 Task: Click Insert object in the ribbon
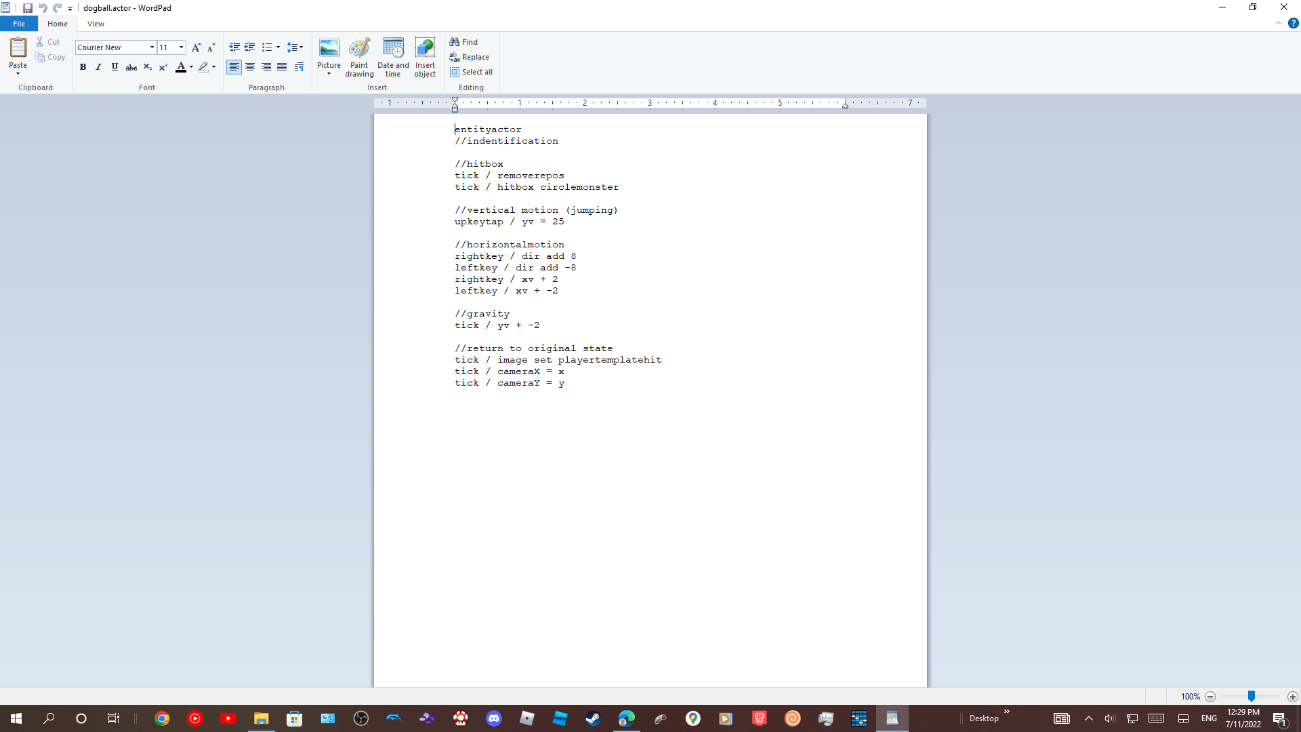coord(425,58)
